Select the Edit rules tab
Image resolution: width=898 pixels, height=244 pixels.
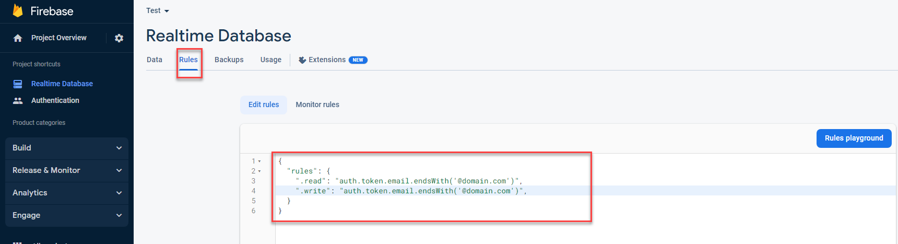[264, 104]
